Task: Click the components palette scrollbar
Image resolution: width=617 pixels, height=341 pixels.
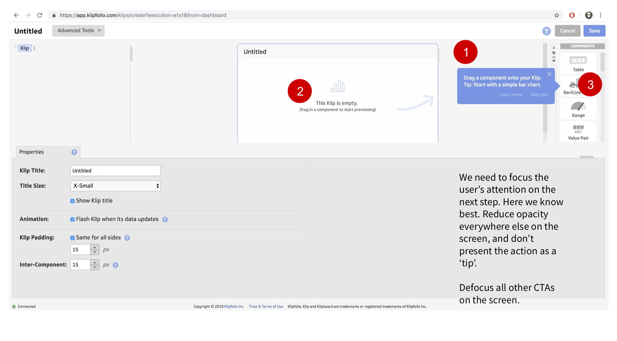Action: pyautogui.click(x=602, y=62)
